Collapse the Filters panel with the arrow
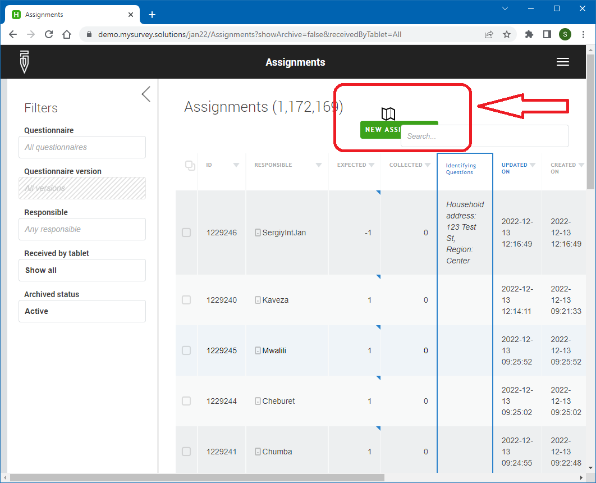 [146, 94]
